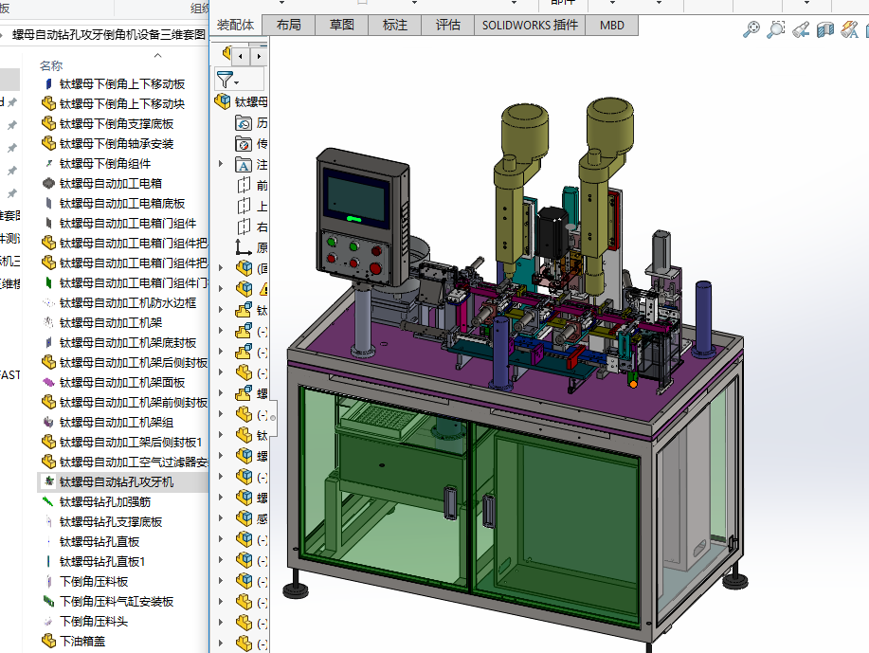The height and width of the screenshot is (653, 869).
Task: Select the Front Plane icon in feature tree
Action: click(x=243, y=186)
